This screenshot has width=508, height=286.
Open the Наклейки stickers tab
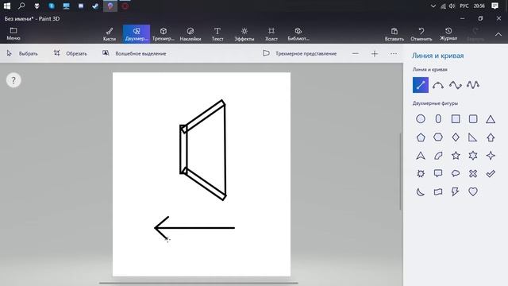pos(190,34)
